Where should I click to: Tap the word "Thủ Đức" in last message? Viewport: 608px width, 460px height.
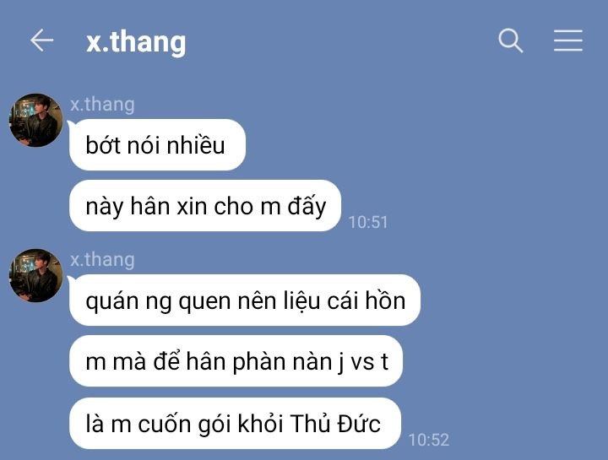335,423
